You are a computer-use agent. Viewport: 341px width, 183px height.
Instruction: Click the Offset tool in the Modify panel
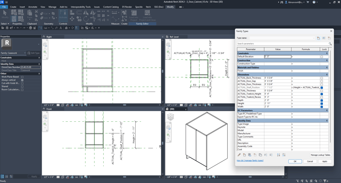click(79, 13)
